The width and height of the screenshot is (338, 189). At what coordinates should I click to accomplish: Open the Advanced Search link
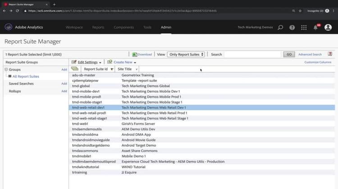click(310, 54)
